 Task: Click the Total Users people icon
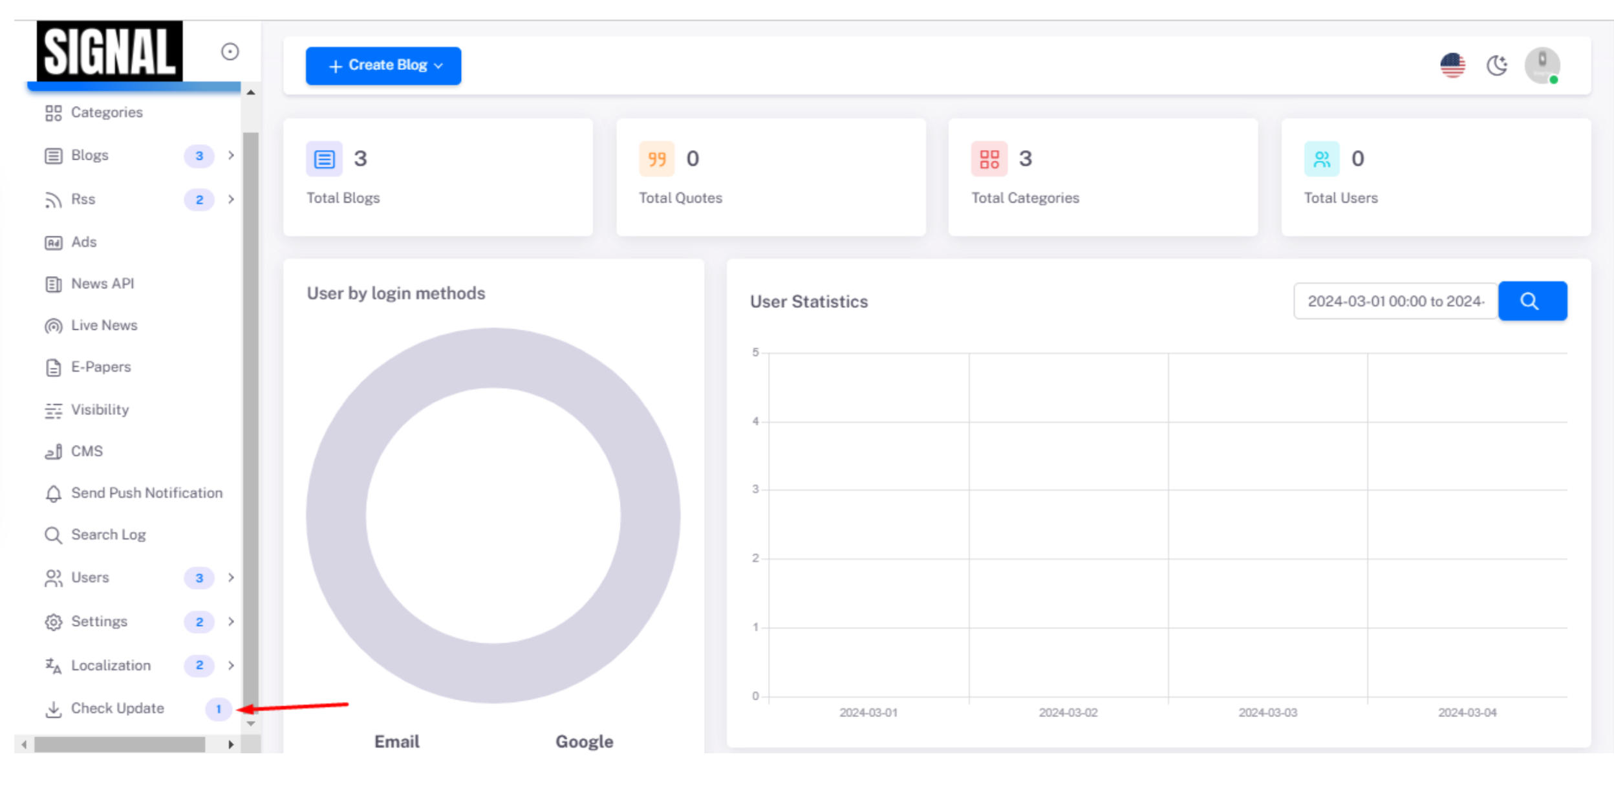pyautogui.click(x=1321, y=158)
